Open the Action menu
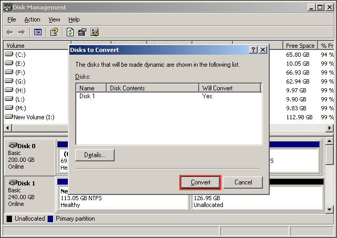Screen dimensions: 337x238 click(32, 19)
